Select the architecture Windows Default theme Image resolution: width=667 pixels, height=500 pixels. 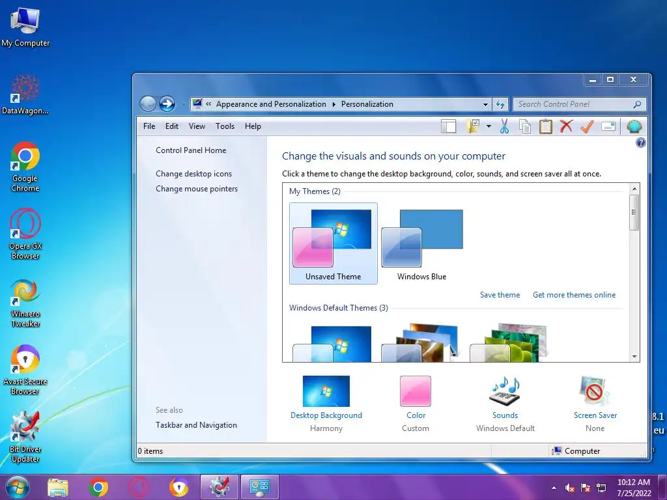(x=420, y=344)
